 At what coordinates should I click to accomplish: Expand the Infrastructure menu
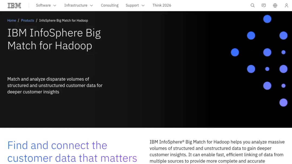(79, 5)
